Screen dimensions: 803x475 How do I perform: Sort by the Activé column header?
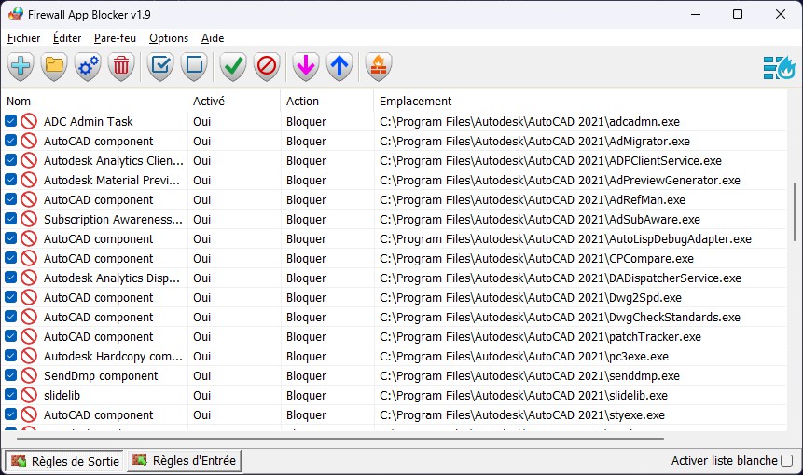click(x=234, y=102)
